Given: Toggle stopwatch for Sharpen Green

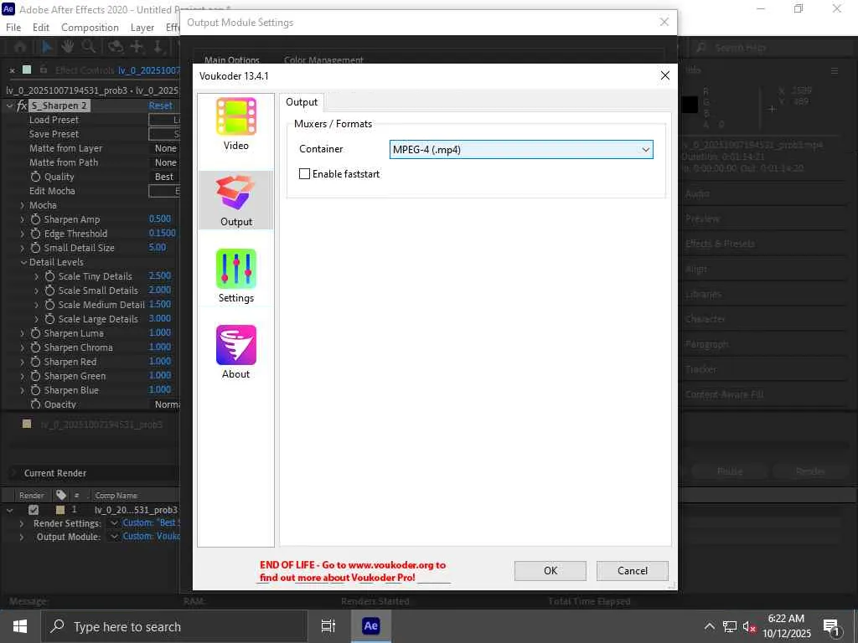Looking at the screenshot, I should (35, 376).
